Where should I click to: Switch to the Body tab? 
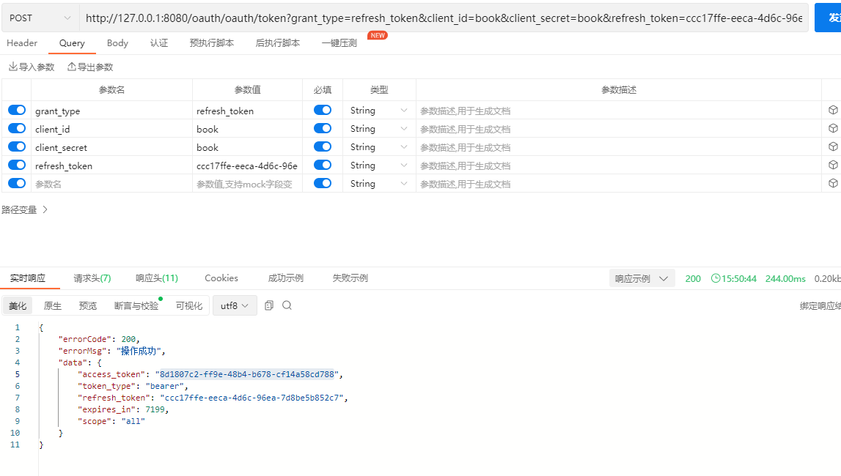tap(117, 43)
